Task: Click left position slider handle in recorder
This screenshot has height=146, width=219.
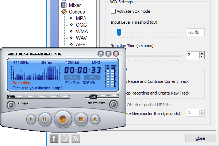Action: click(x=11, y=97)
